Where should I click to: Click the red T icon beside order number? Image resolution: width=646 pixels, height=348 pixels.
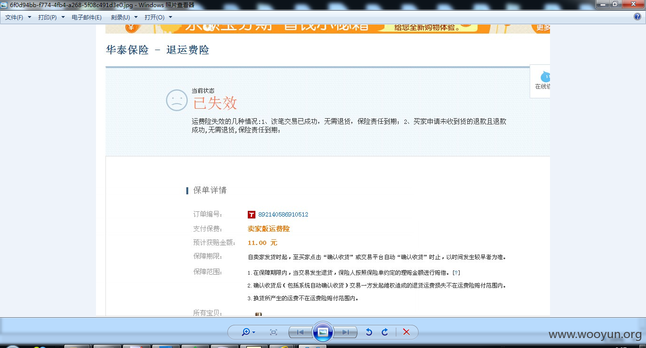coord(252,215)
